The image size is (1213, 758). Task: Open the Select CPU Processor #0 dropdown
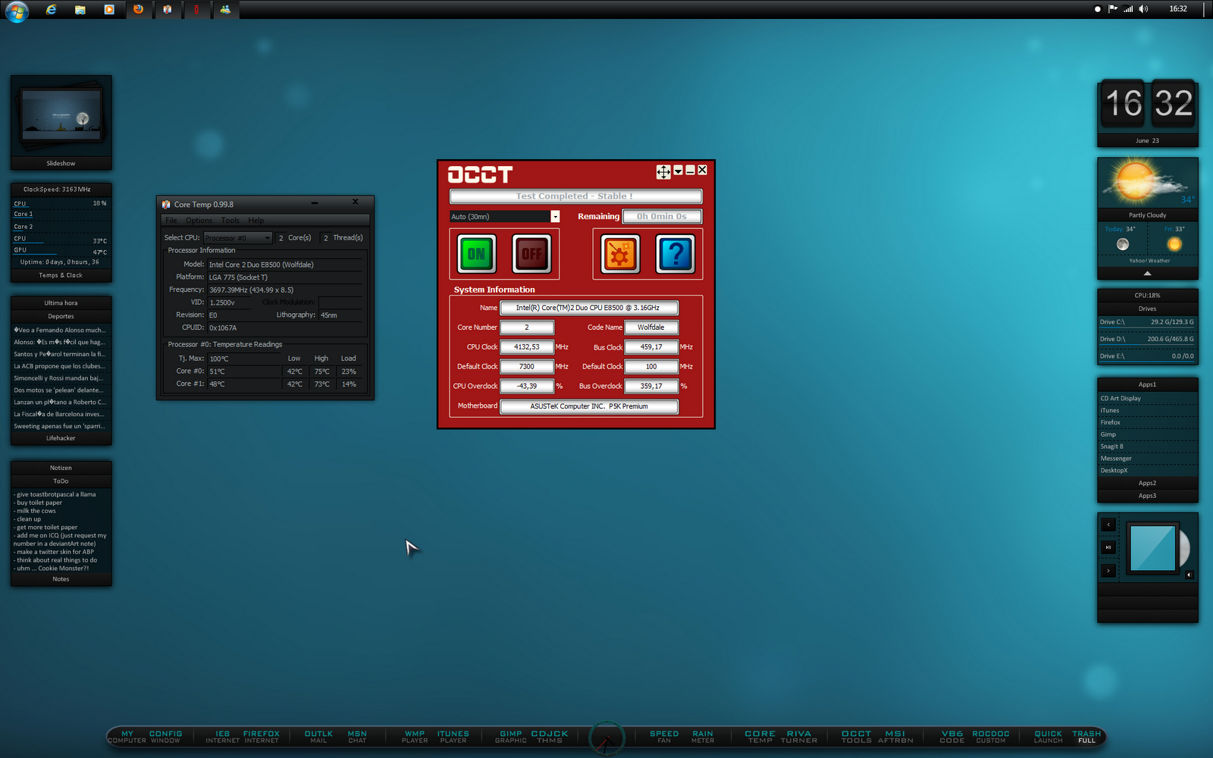(x=237, y=238)
